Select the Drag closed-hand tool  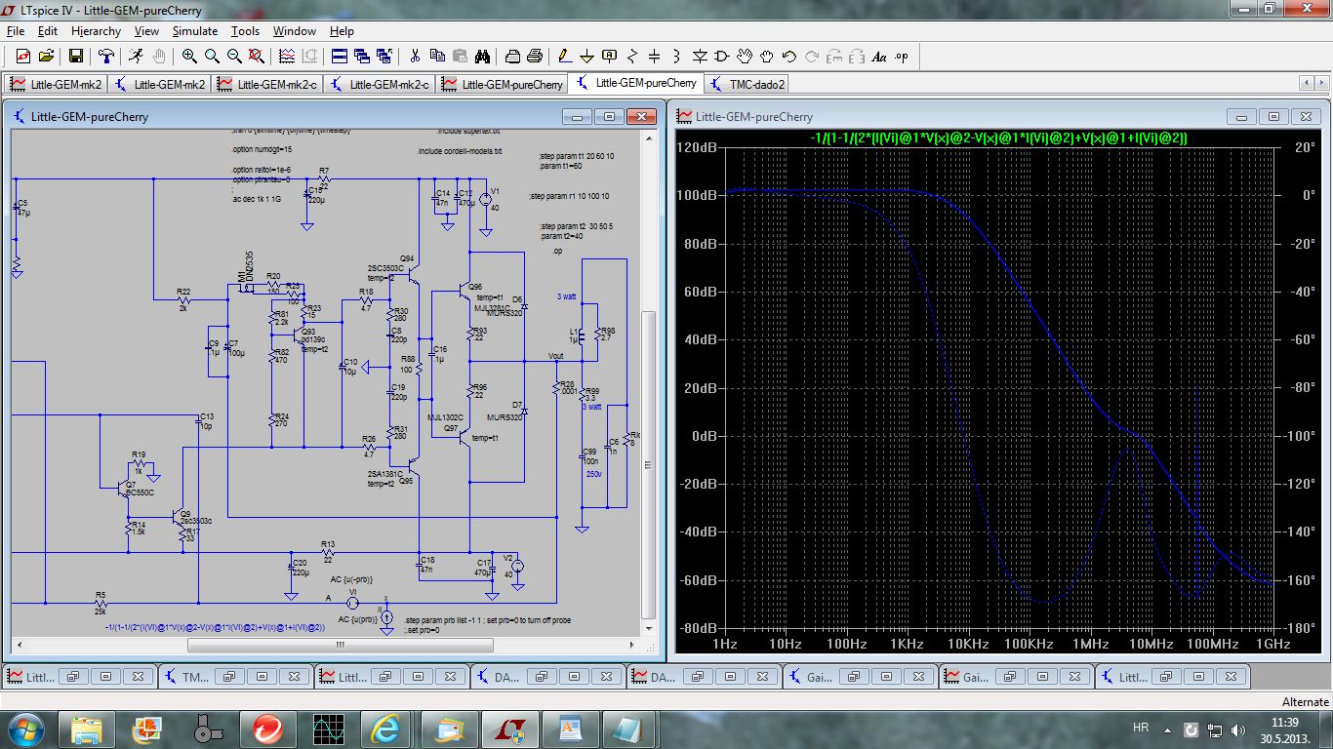[x=767, y=56]
